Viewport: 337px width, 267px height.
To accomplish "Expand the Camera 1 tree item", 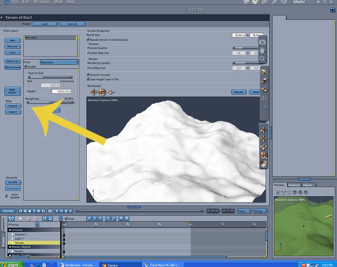I will [x=12, y=234].
